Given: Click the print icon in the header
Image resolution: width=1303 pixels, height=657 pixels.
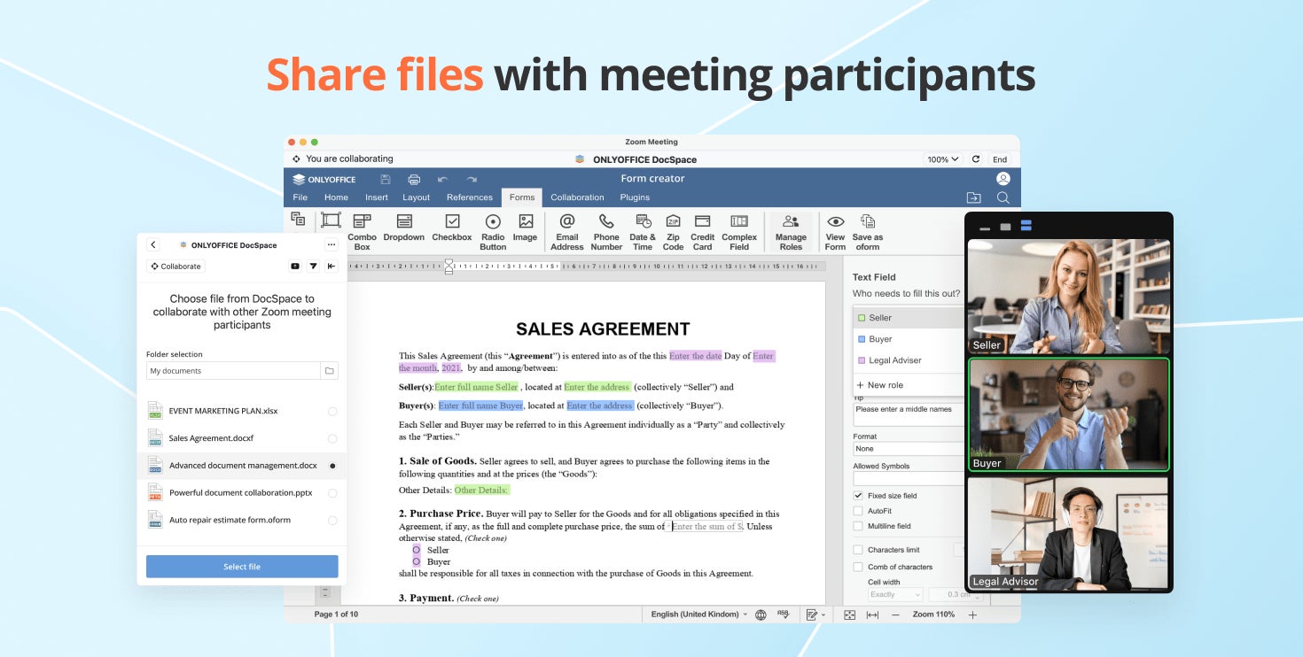Looking at the screenshot, I should coord(414,179).
